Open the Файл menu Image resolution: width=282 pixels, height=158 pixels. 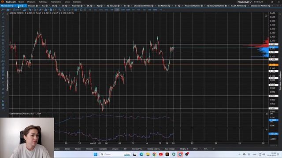click(x=21, y=2)
